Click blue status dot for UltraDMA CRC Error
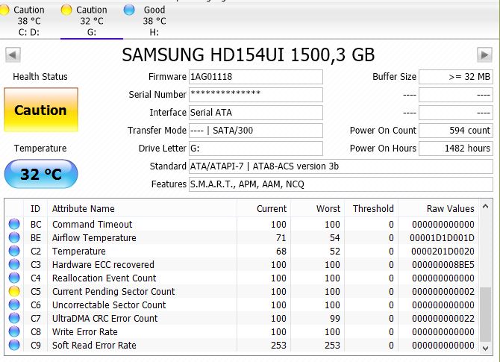 (14, 318)
